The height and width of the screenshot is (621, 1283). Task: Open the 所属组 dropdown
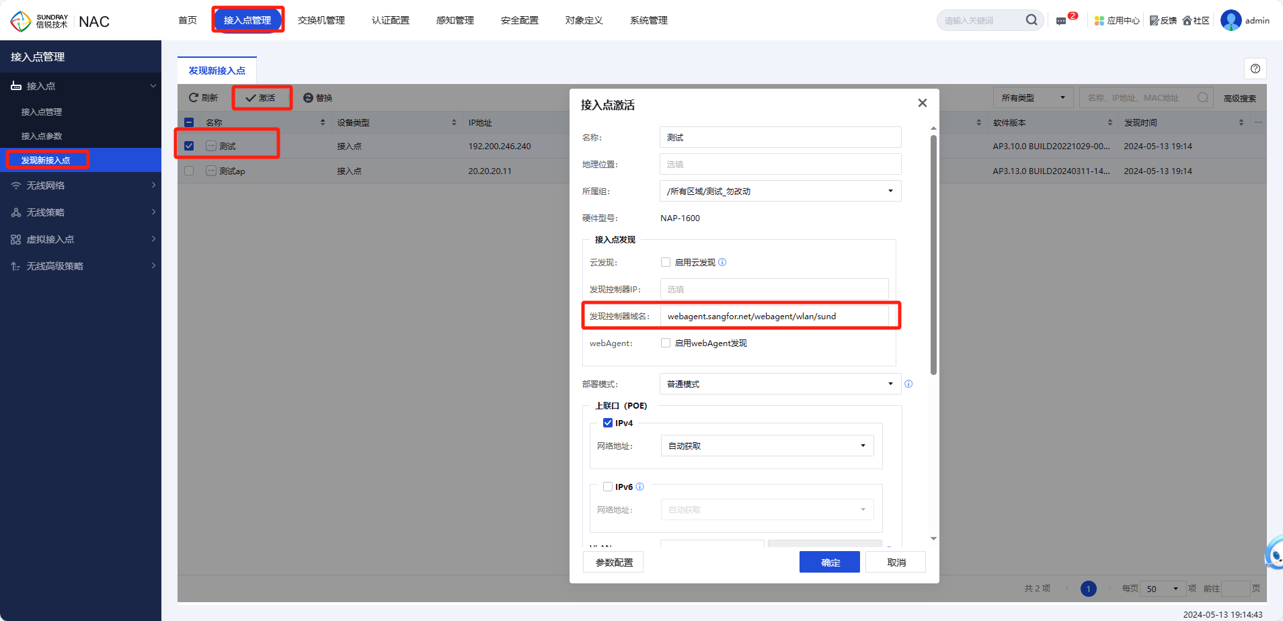[x=780, y=191]
